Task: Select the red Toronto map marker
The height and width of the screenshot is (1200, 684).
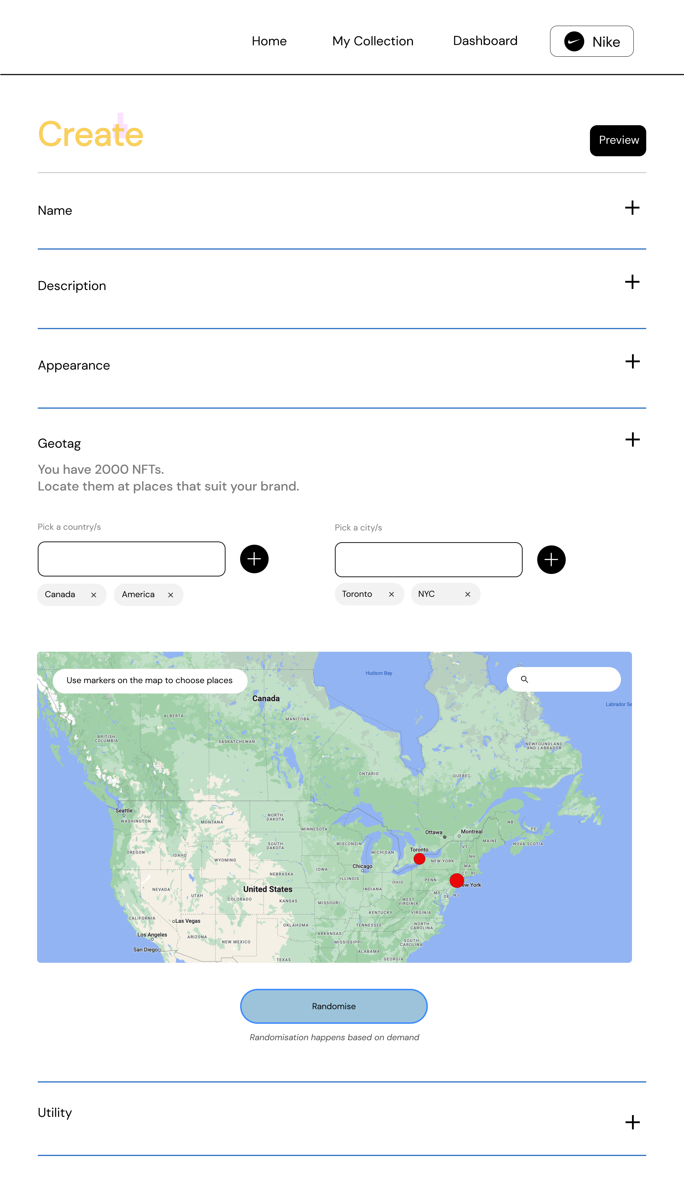Action: [420, 859]
